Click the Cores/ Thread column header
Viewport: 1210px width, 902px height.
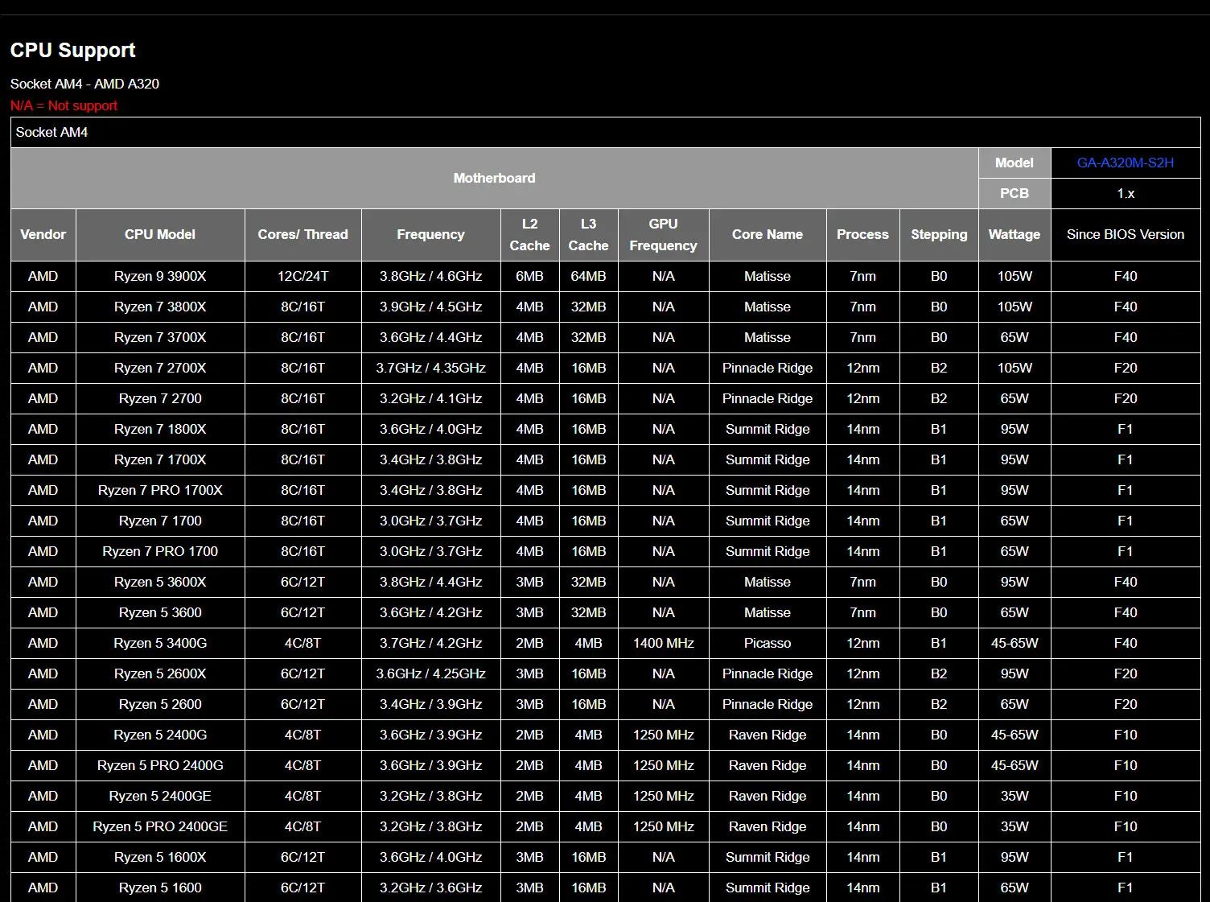(302, 235)
